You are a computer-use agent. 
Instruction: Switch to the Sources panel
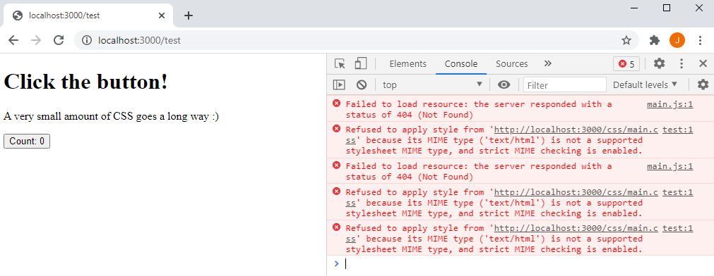[x=512, y=64]
